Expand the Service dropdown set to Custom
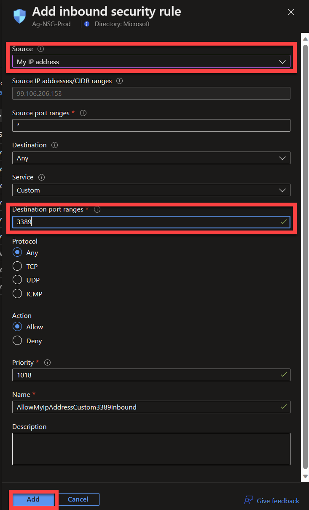The height and width of the screenshot is (510, 309). [x=151, y=190]
